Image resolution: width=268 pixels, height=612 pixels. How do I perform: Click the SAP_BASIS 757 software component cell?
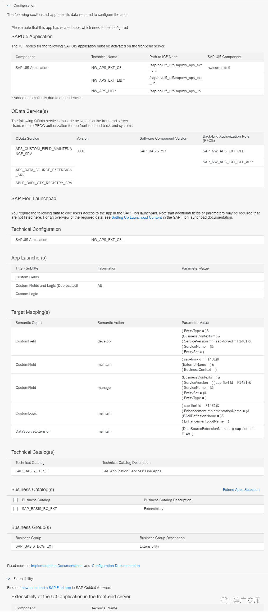[x=153, y=151]
